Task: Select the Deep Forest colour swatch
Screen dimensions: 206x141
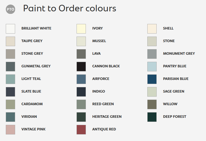Action: tap(152, 117)
